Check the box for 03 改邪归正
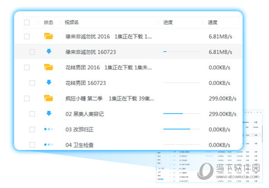 (32, 129)
